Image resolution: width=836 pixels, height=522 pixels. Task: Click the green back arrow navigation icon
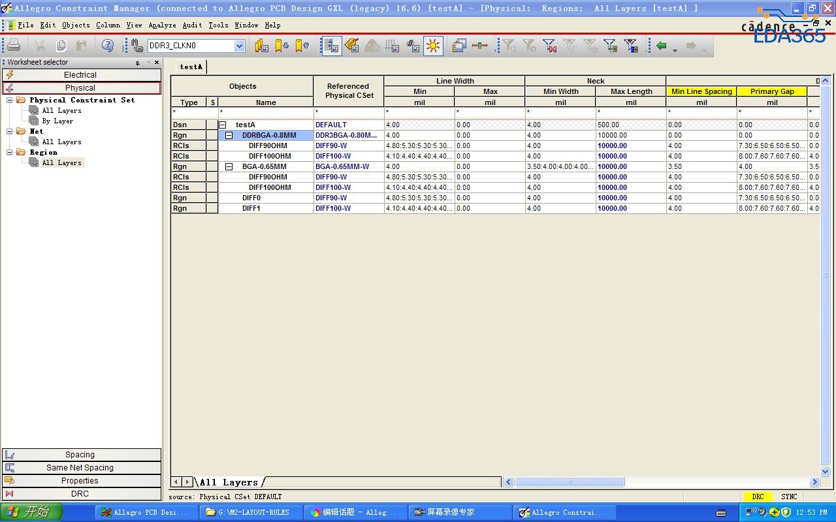(662, 46)
